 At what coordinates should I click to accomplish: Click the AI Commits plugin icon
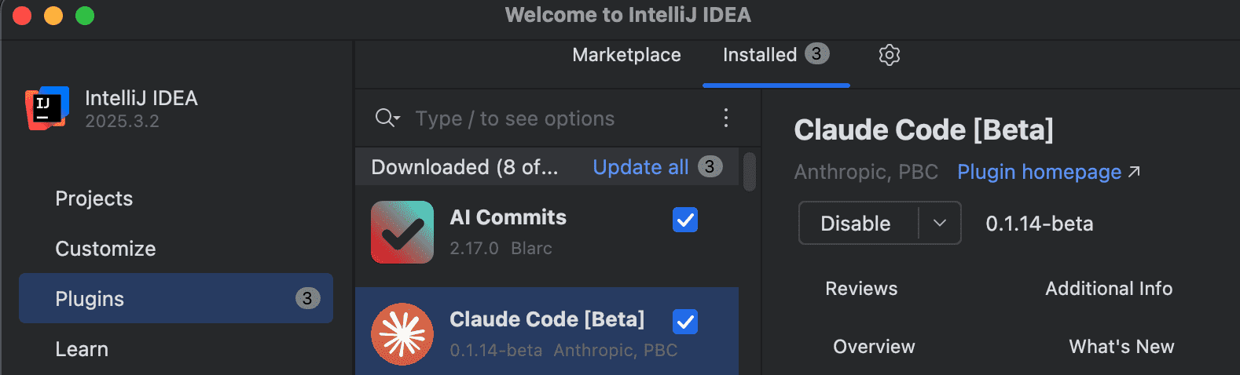pyautogui.click(x=402, y=232)
